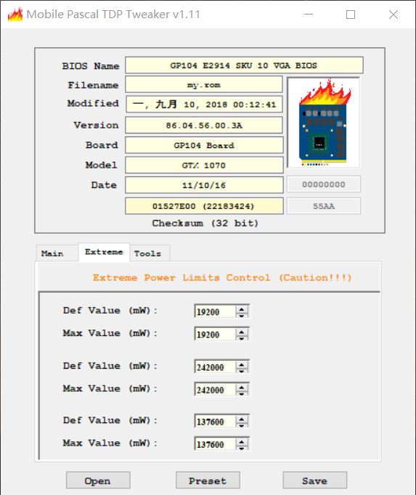Click the Extreme Power Limits Control heading
This screenshot has height=495, width=416.
pos(222,277)
